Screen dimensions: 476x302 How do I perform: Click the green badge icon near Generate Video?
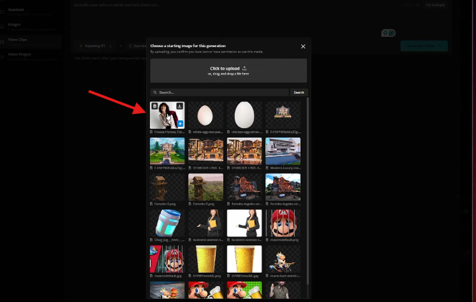389,33
